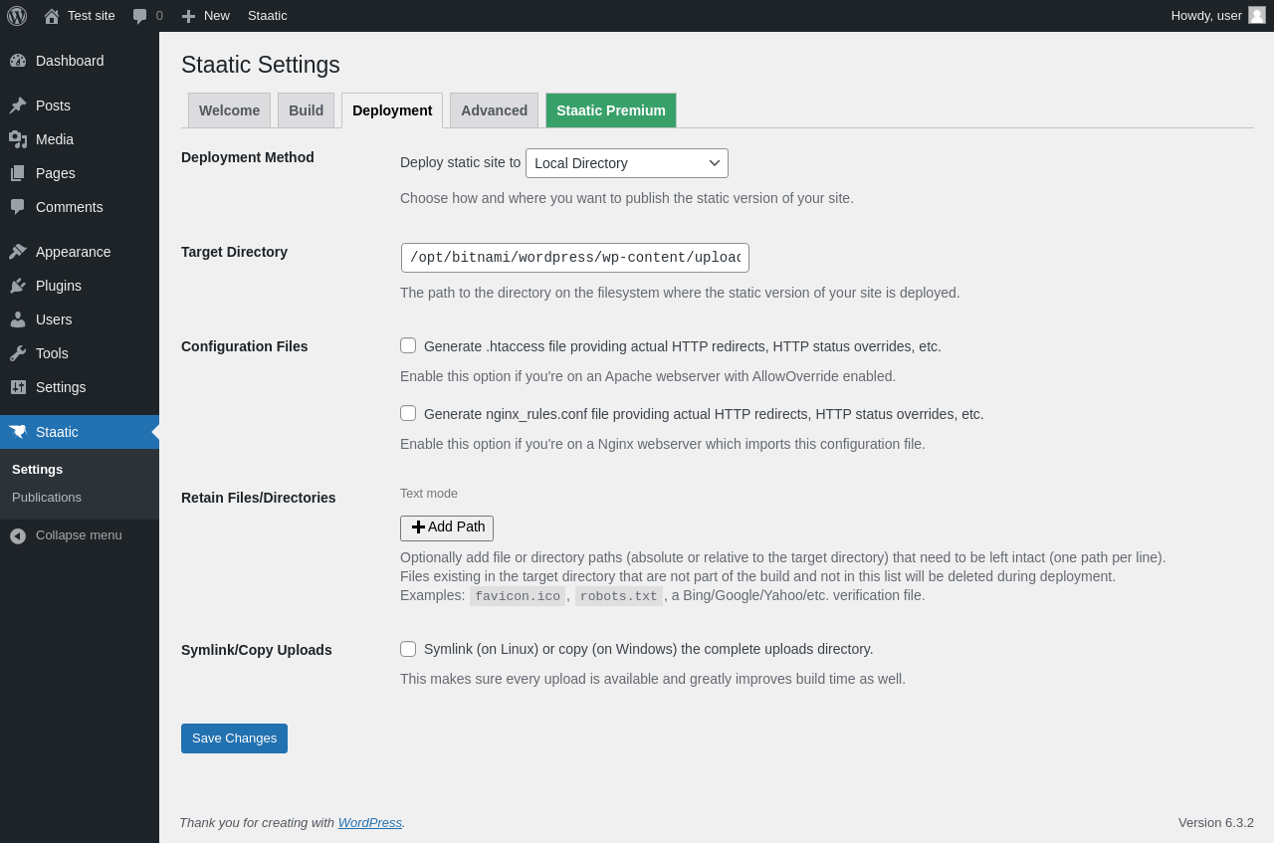Open Tools in the sidebar
The width and height of the screenshot is (1274, 843).
coord(80,353)
